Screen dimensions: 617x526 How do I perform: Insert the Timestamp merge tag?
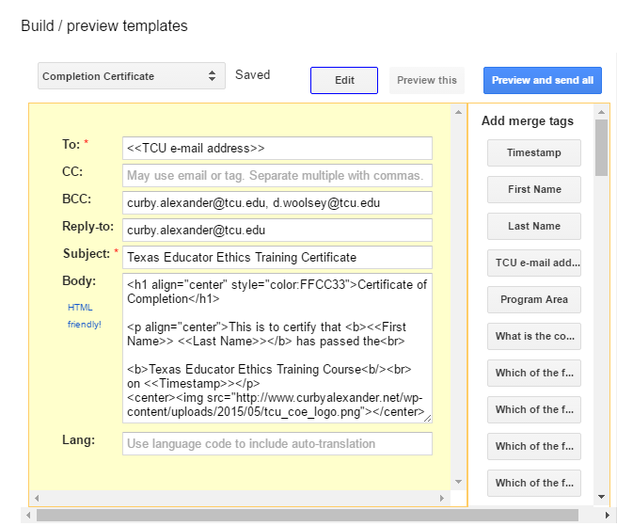534,152
